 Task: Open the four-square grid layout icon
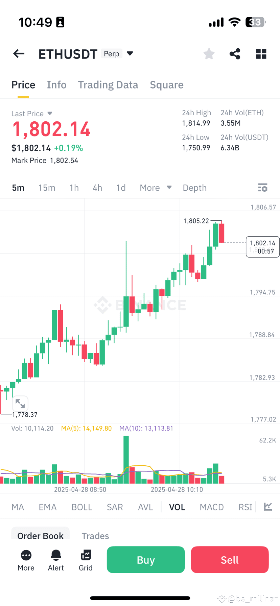[x=261, y=54]
